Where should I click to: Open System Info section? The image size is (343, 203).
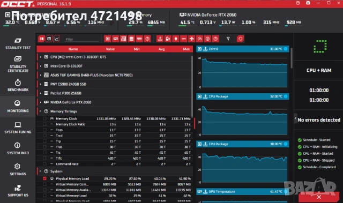tap(18, 148)
